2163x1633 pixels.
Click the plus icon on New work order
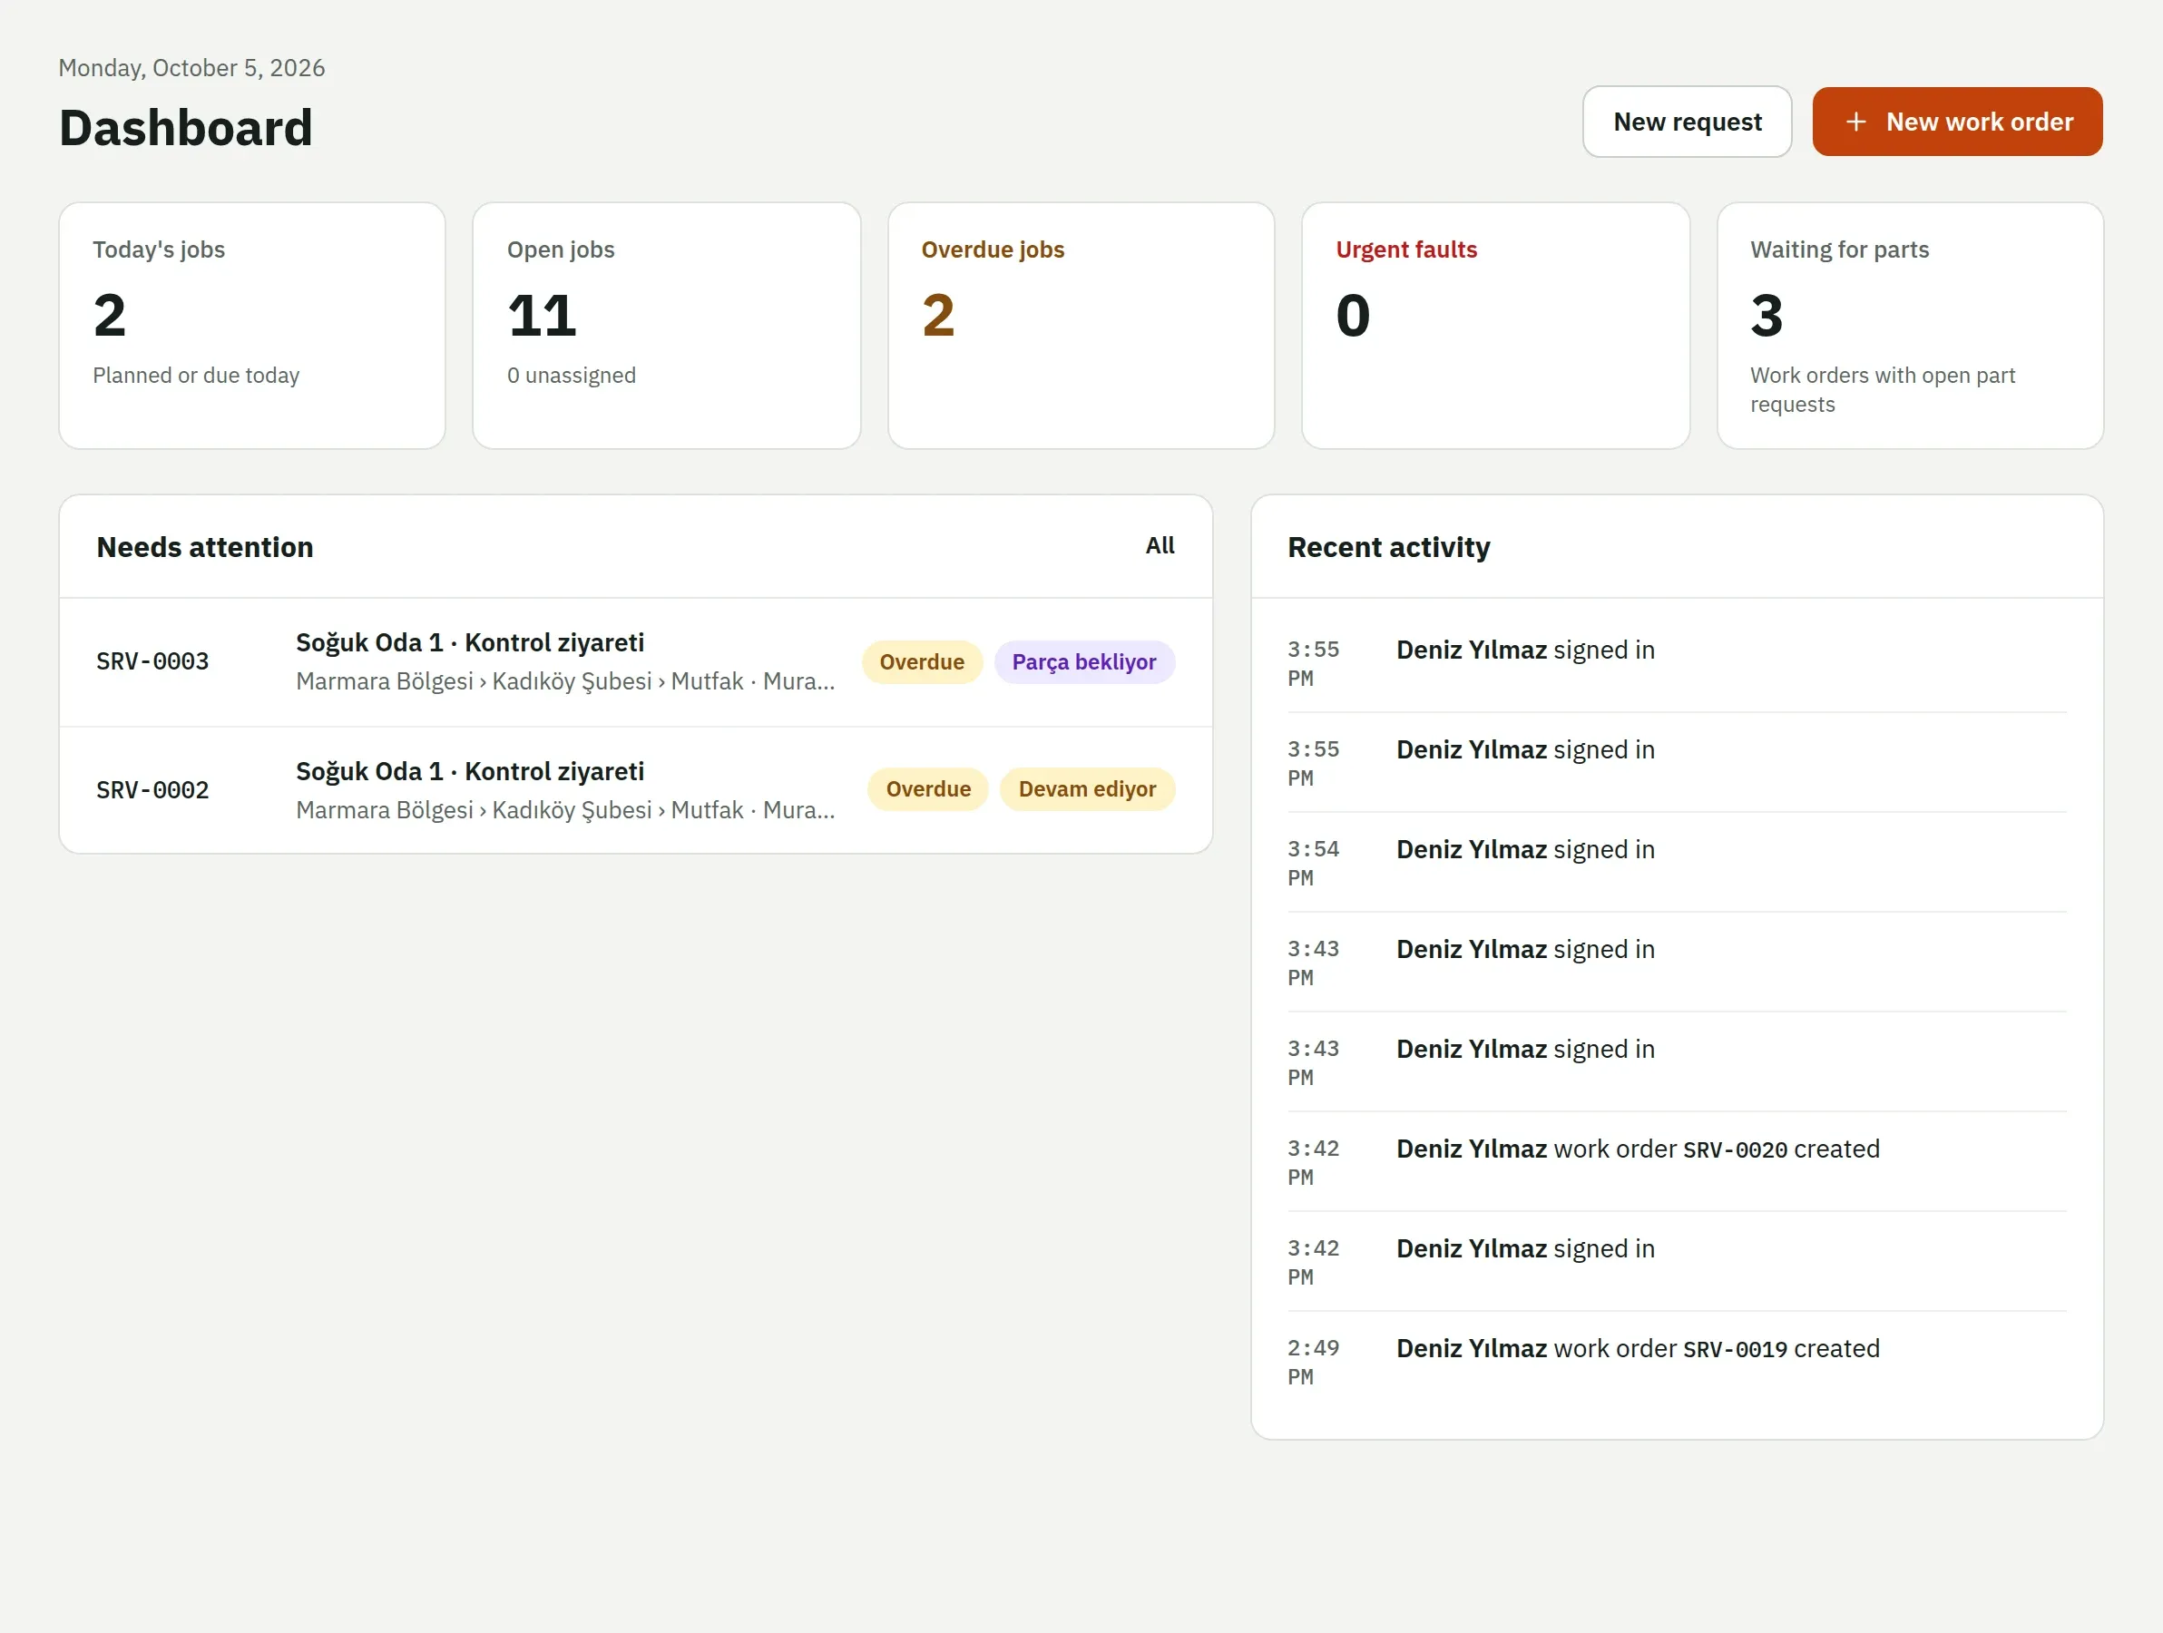point(1855,122)
